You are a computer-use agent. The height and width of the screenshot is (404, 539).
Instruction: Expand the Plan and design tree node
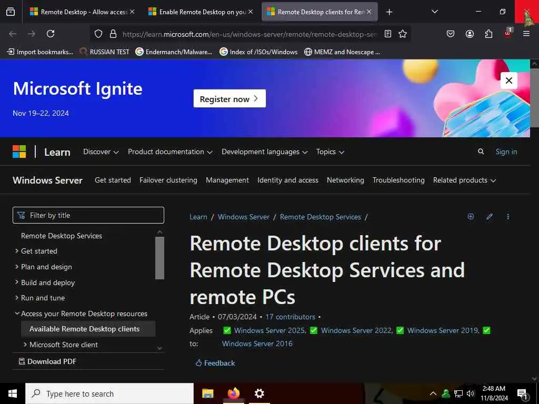(x=16, y=267)
